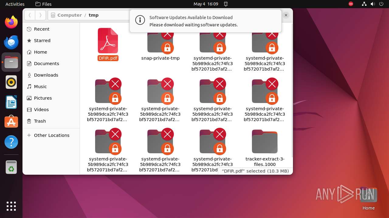Open Help from the dock
This screenshot has height=218, width=389.
click(x=11, y=142)
